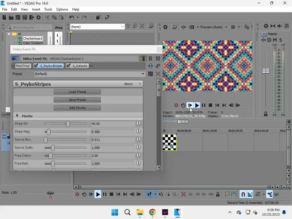Open the File menu
The width and height of the screenshot is (292, 219).
pos(5,9)
